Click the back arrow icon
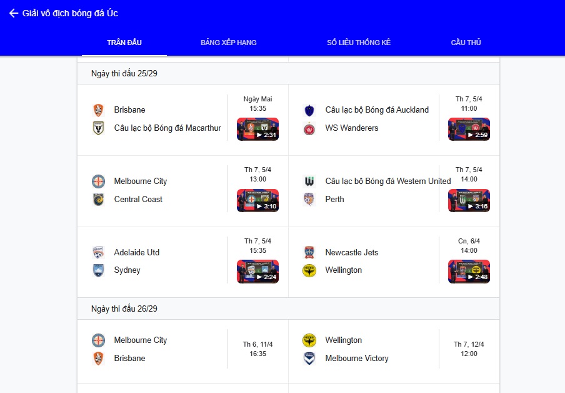This screenshot has width=565, height=393. point(13,13)
